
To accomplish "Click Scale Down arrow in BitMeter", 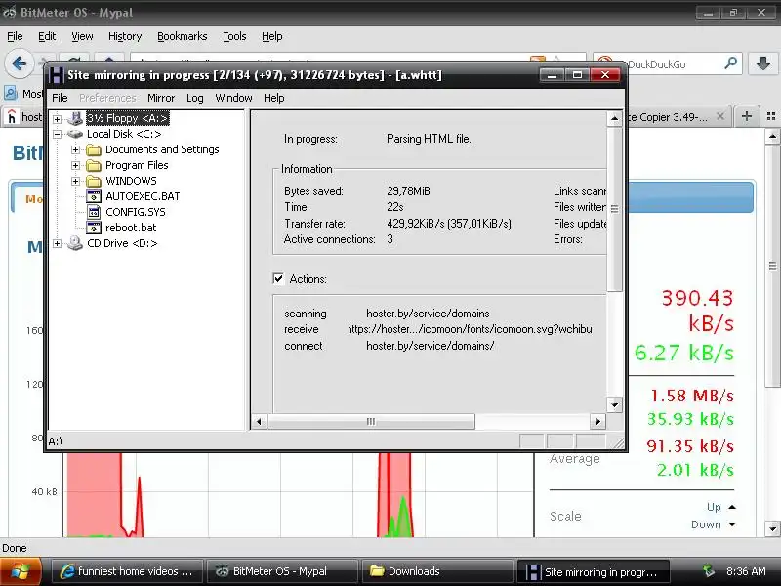I will tap(731, 524).
